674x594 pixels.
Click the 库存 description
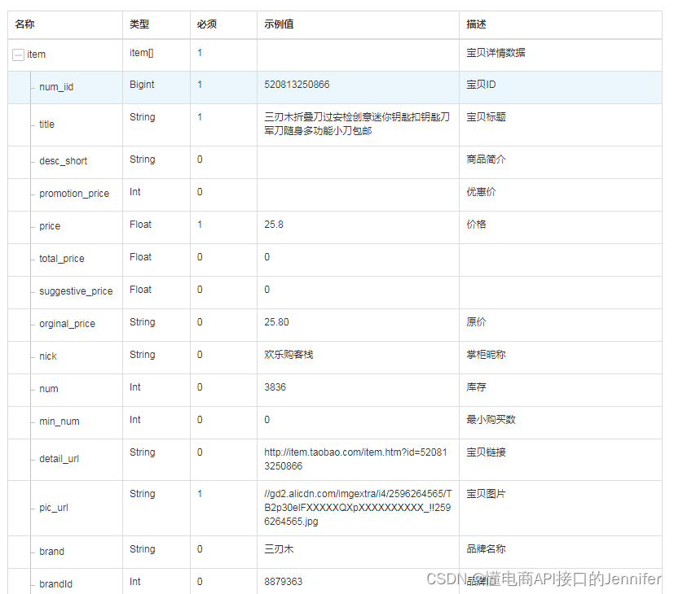pos(476,387)
